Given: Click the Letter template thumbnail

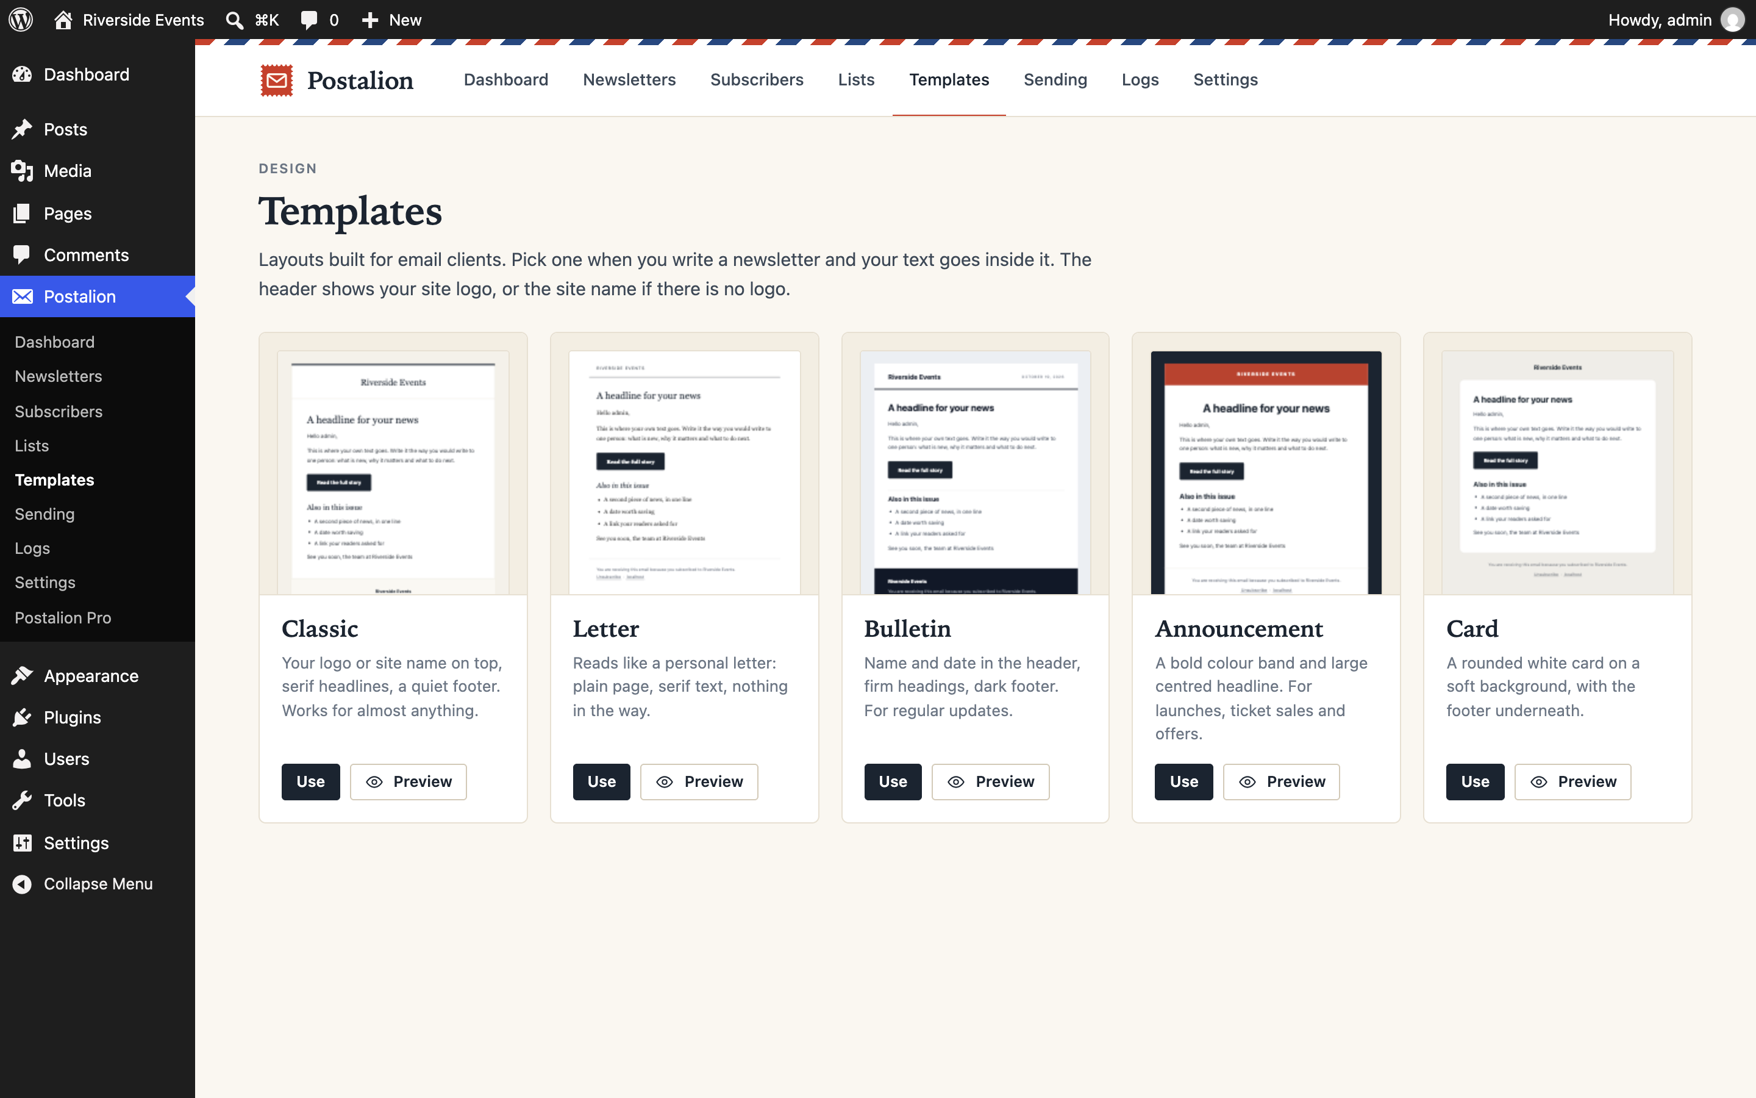Looking at the screenshot, I should coord(684,472).
